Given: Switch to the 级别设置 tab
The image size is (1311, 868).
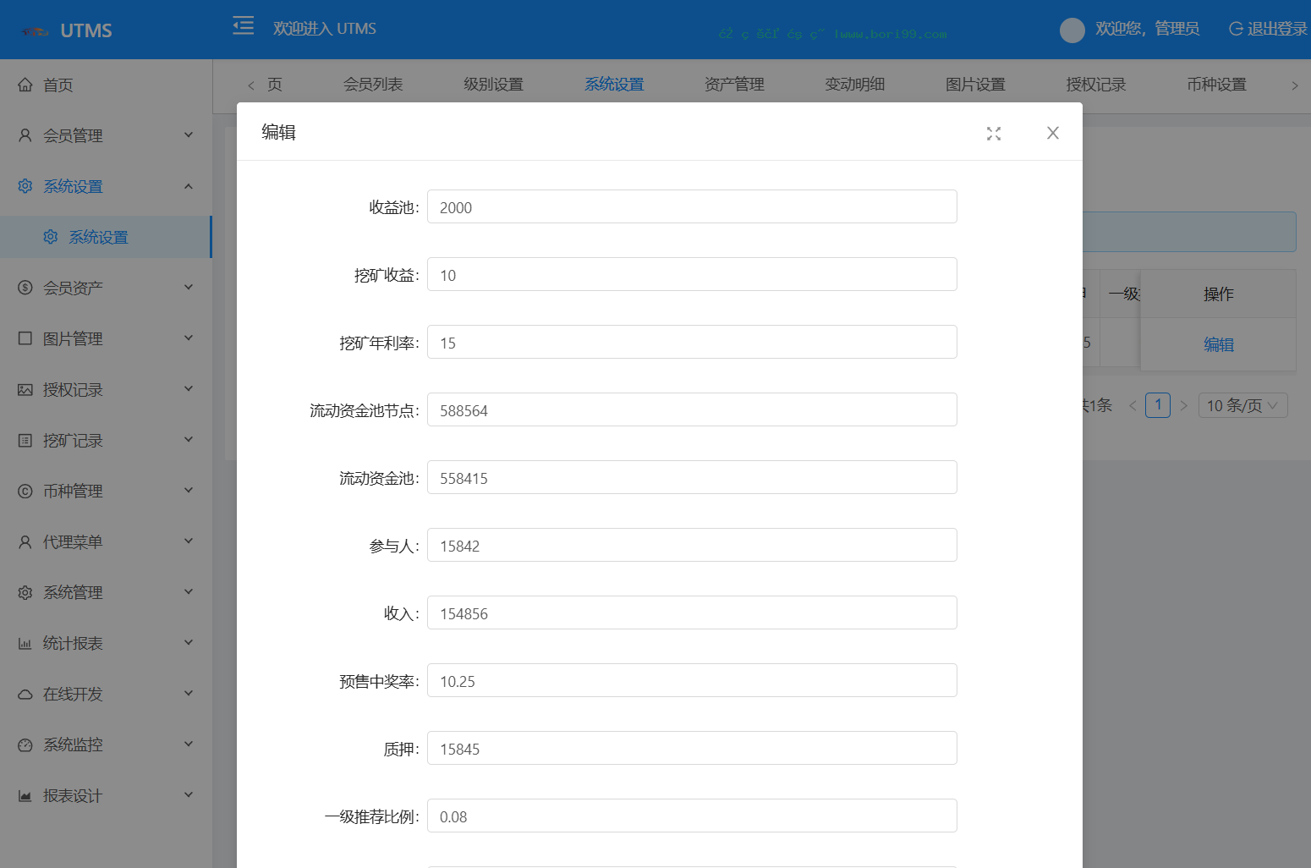Looking at the screenshot, I should [494, 85].
